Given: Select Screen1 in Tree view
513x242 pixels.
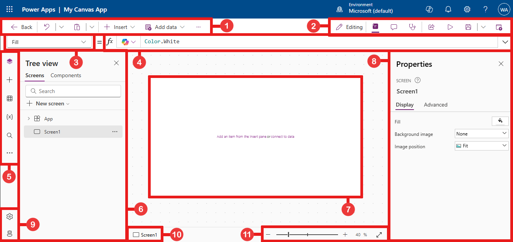Looking at the screenshot, I should pyautogui.click(x=73, y=132).
